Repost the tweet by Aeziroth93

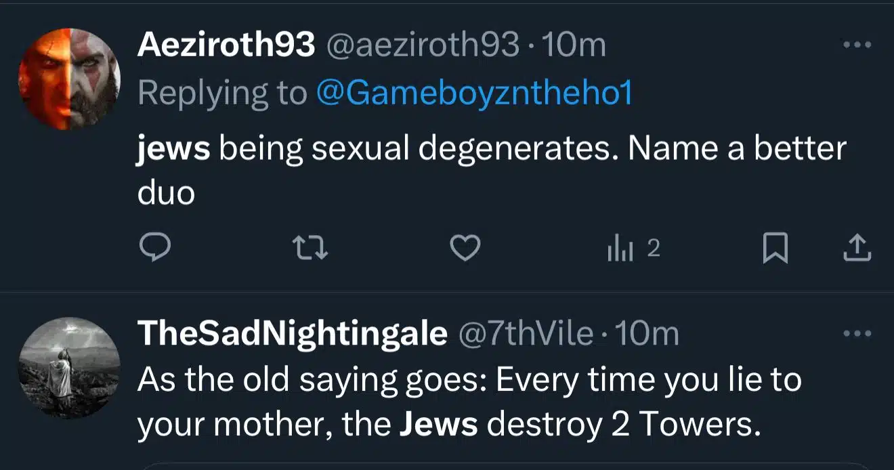[312, 249]
